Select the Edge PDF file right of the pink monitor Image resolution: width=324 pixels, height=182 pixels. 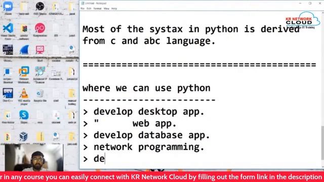72,50
